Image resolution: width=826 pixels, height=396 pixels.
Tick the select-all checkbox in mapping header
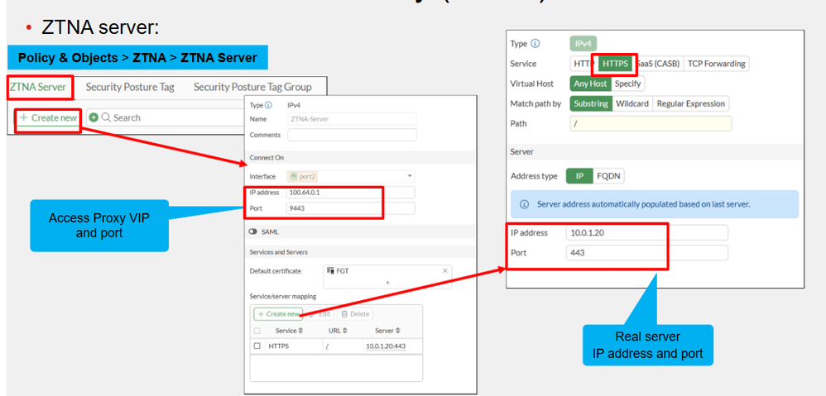pos(257,331)
